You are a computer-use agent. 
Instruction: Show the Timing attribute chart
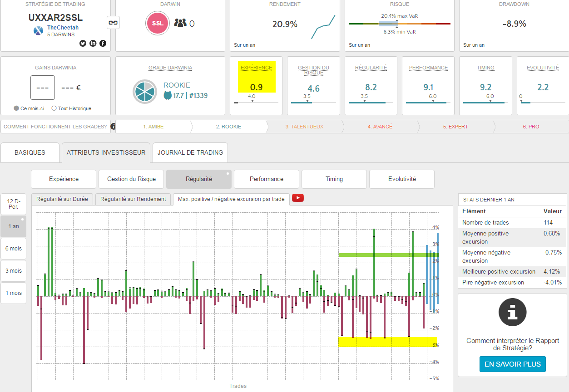tap(334, 179)
